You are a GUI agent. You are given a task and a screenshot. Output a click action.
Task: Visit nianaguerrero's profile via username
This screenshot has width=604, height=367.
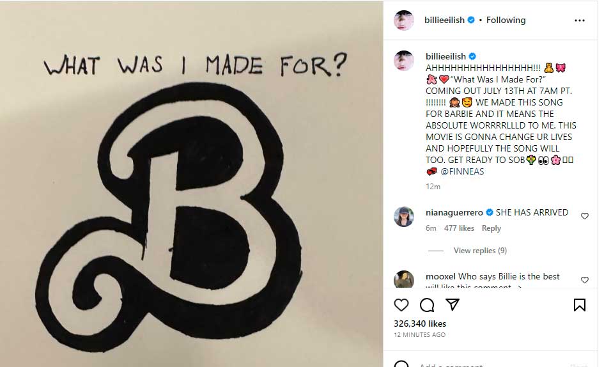(x=454, y=212)
